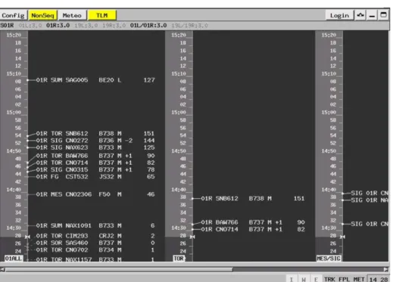
Task: Select flight SAG005 in 01ALL timeline
Action: point(76,80)
